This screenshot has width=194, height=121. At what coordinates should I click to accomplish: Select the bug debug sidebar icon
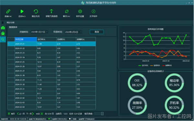(3, 33)
